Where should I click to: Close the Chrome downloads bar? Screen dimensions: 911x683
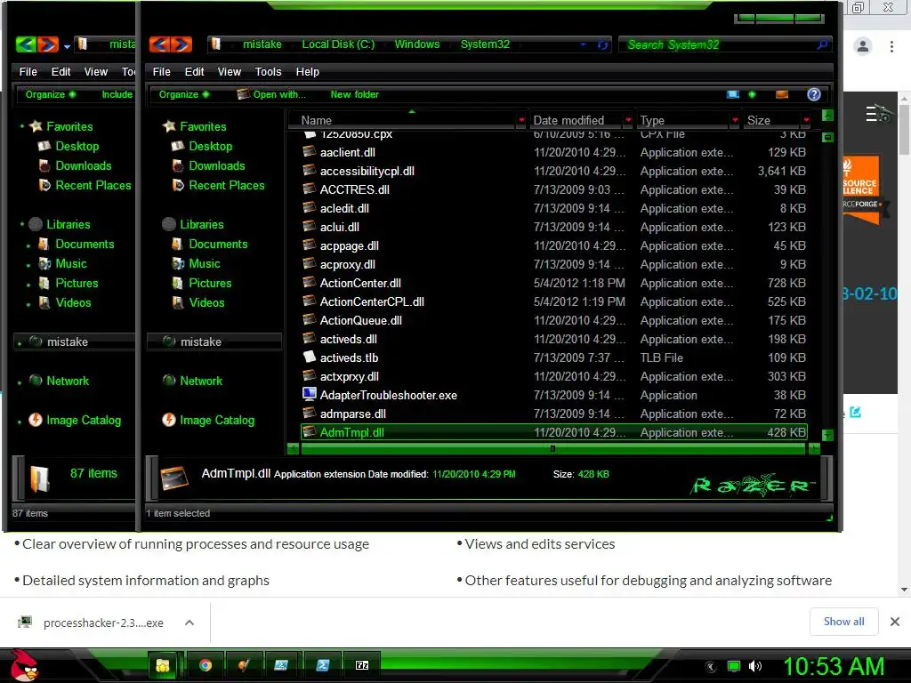pos(895,622)
